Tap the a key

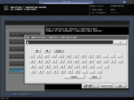[33, 66]
